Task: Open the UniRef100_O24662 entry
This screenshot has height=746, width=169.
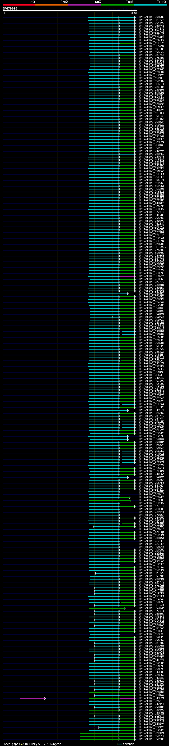Action: point(151,302)
